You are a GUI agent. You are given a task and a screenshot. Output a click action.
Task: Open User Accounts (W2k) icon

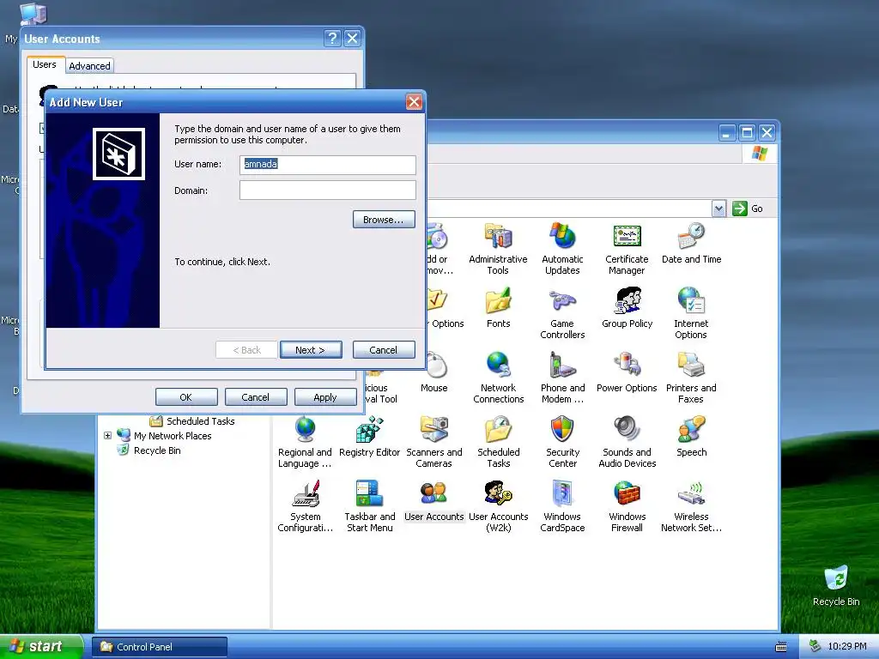click(499, 506)
